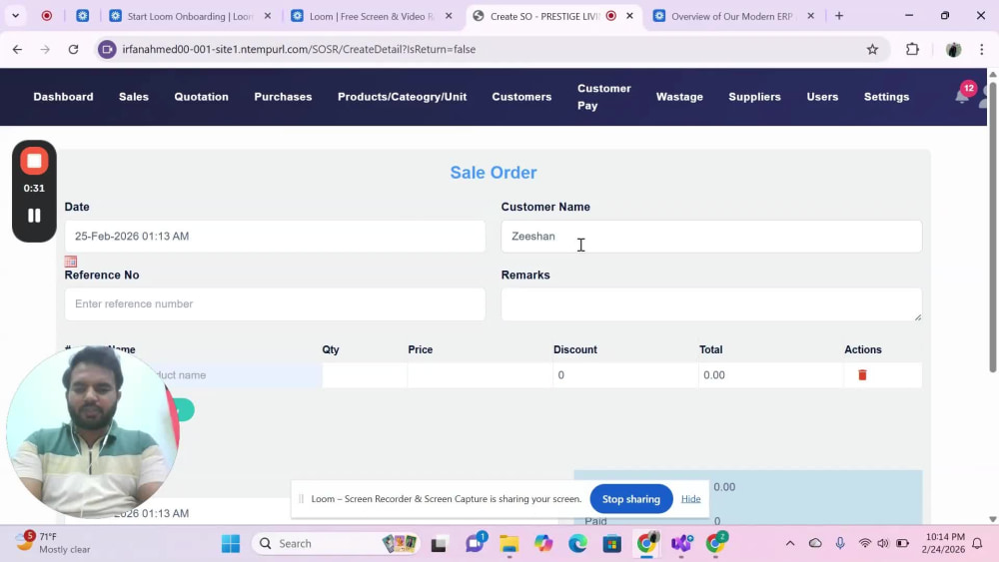999x562 pixels.
Task: Open the Wastage menu
Action: pos(679,97)
